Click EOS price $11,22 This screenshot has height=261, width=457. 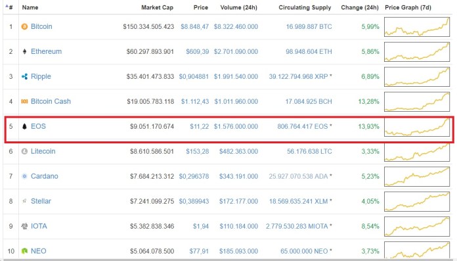click(200, 127)
